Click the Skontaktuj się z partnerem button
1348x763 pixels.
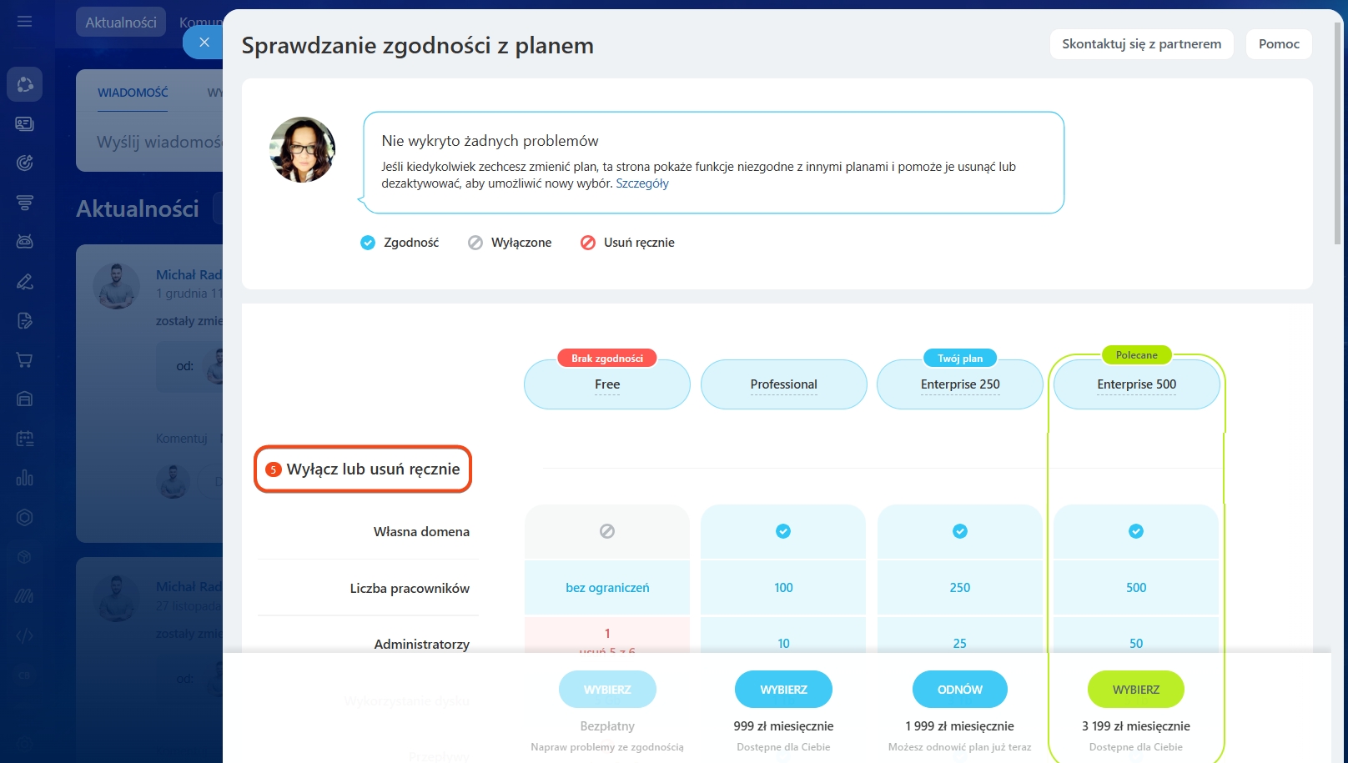[x=1141, y=44]
